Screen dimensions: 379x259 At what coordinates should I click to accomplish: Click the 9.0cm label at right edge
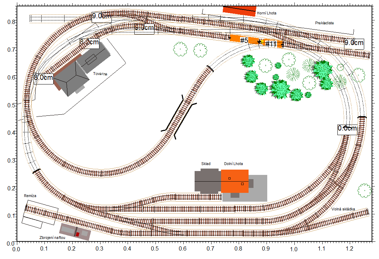coord(354,43)
